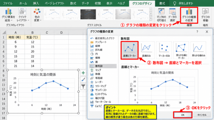
Task: Open グラフ要素を追加 menu in ribbon
Action: [8, 15]
